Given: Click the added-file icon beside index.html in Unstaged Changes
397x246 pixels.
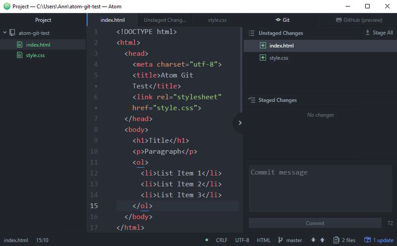Looking at the screenshot, I should (x=263, y=46).
